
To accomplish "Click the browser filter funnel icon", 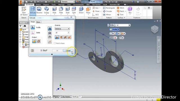I will (21, 26).
